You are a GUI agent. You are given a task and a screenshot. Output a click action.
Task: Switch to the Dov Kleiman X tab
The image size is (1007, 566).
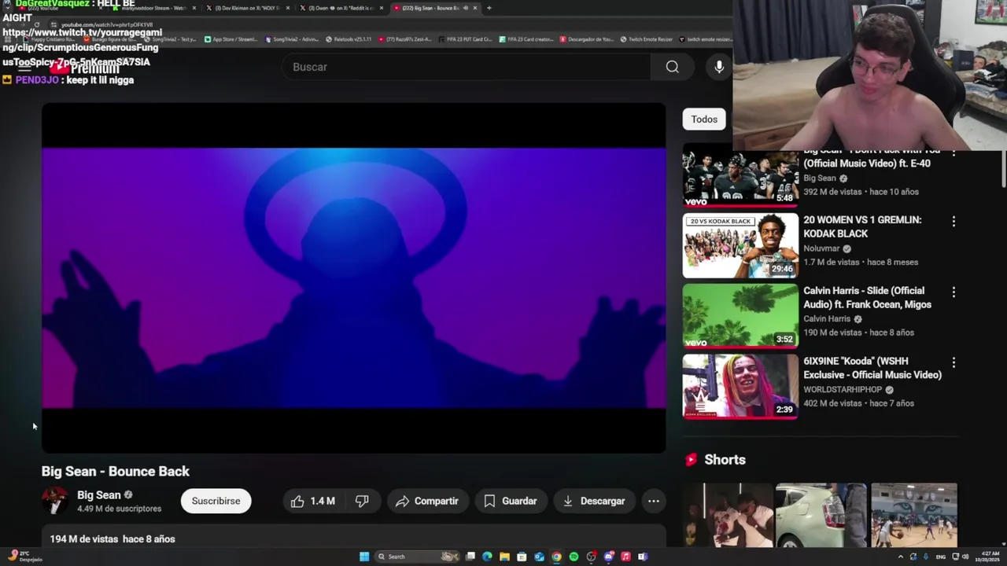coord(247,8)
